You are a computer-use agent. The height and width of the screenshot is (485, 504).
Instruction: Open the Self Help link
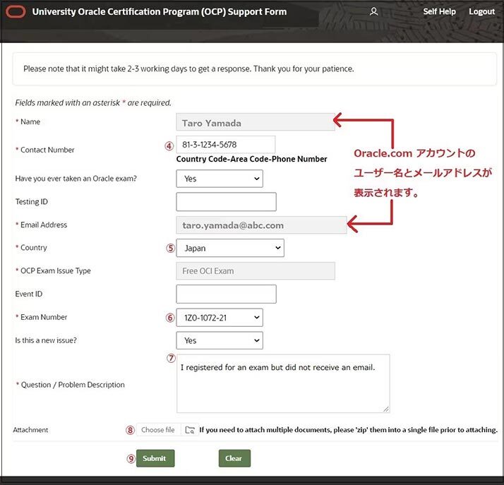(x=439, y=11)
